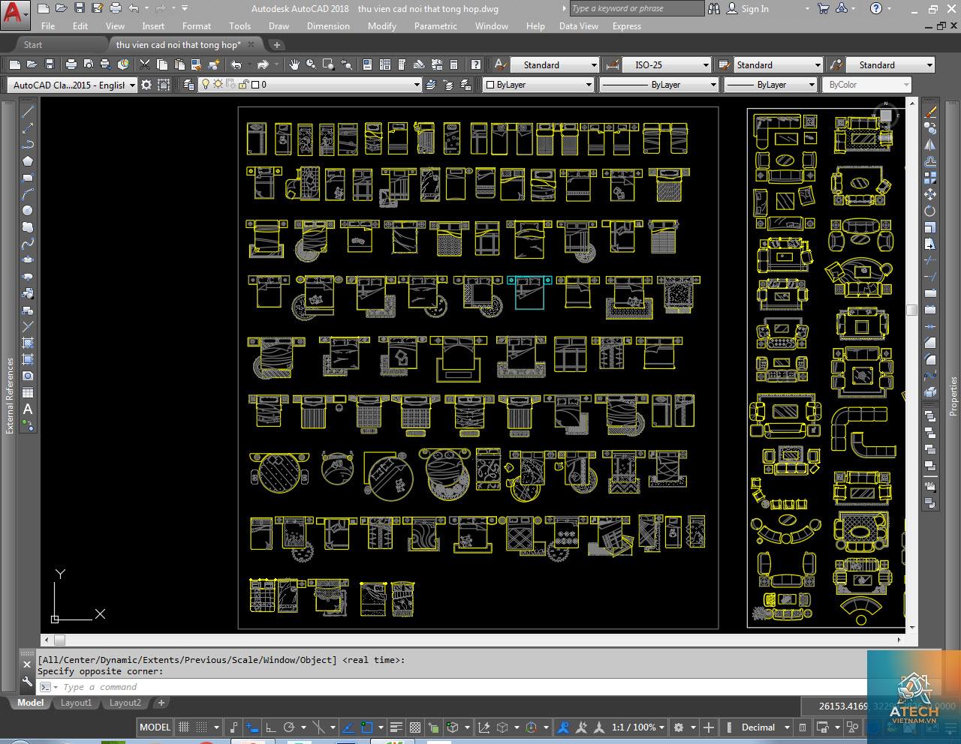Select the Rectangle draw tool
The image size is (961, 744).
(28, 178)
